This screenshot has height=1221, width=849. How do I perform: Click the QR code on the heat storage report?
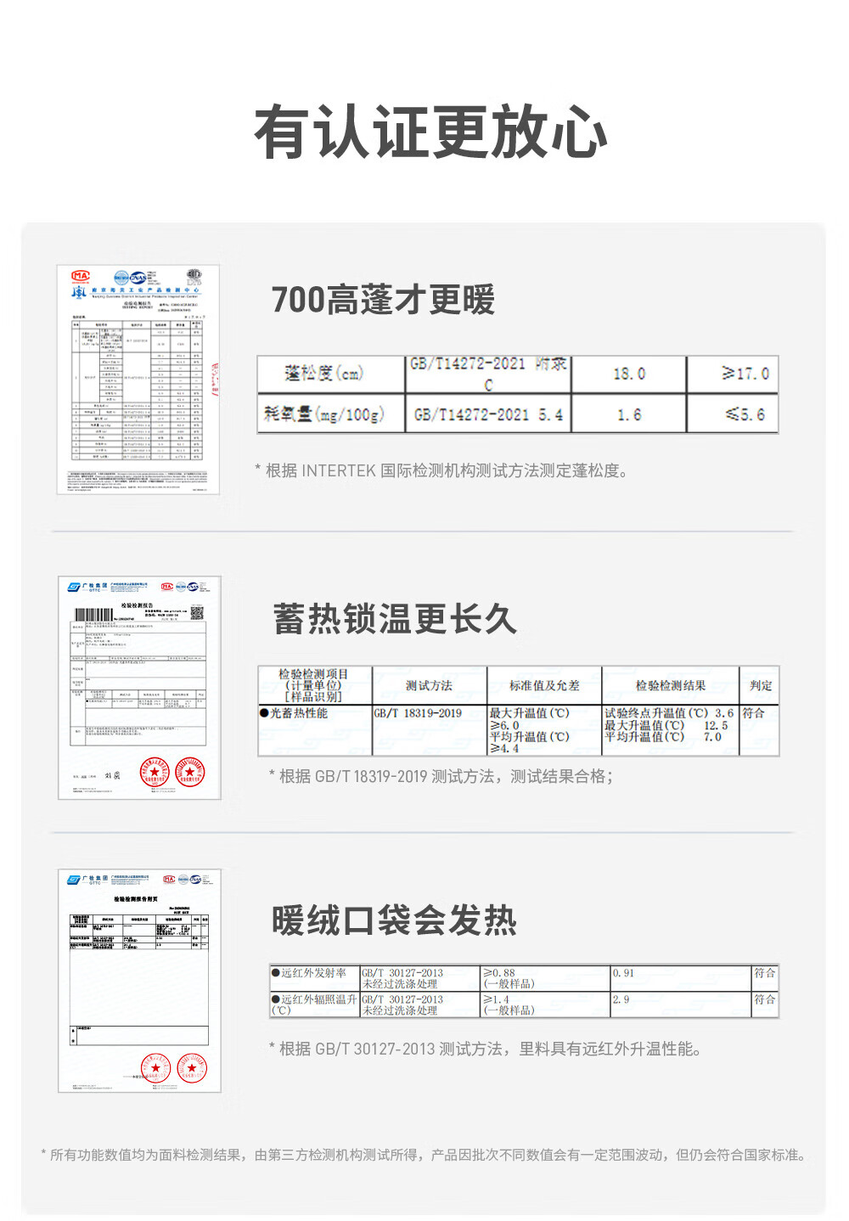[197, 613]
